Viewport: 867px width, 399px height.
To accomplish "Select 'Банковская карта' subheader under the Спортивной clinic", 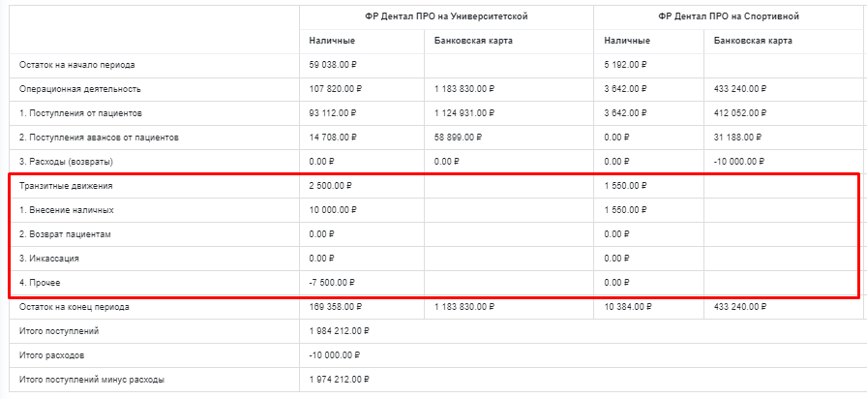I will (x=753, y=41).
